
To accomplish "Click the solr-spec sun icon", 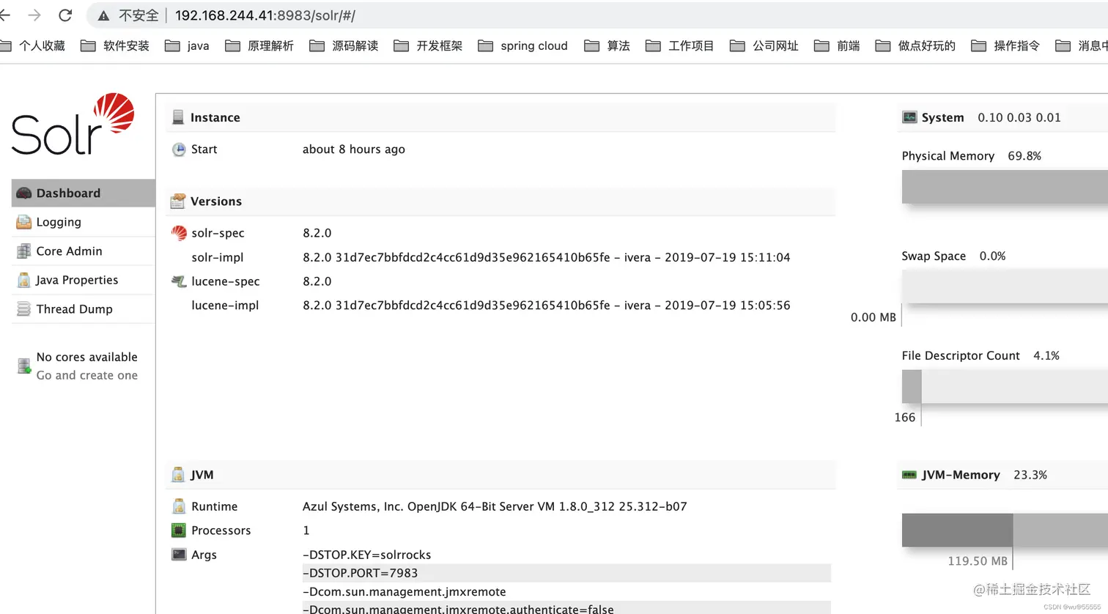I will point(179,233).
